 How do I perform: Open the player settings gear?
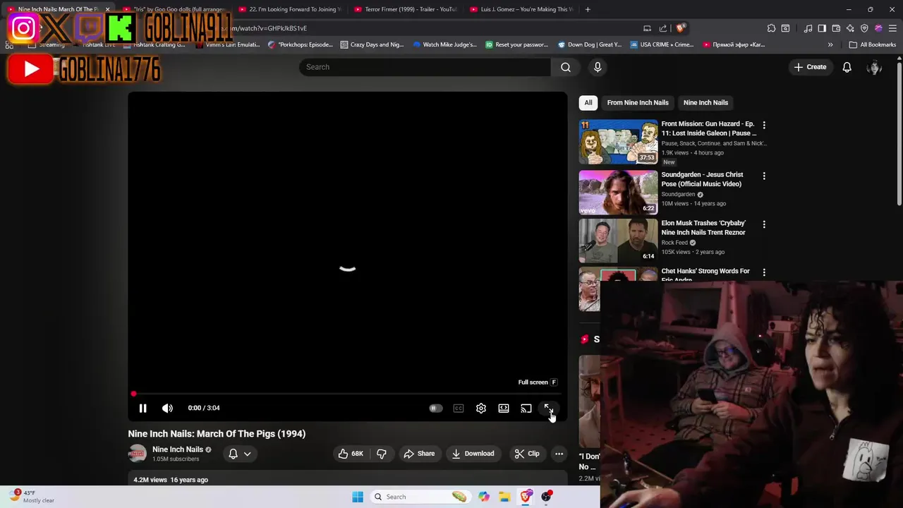pos(481,409)
